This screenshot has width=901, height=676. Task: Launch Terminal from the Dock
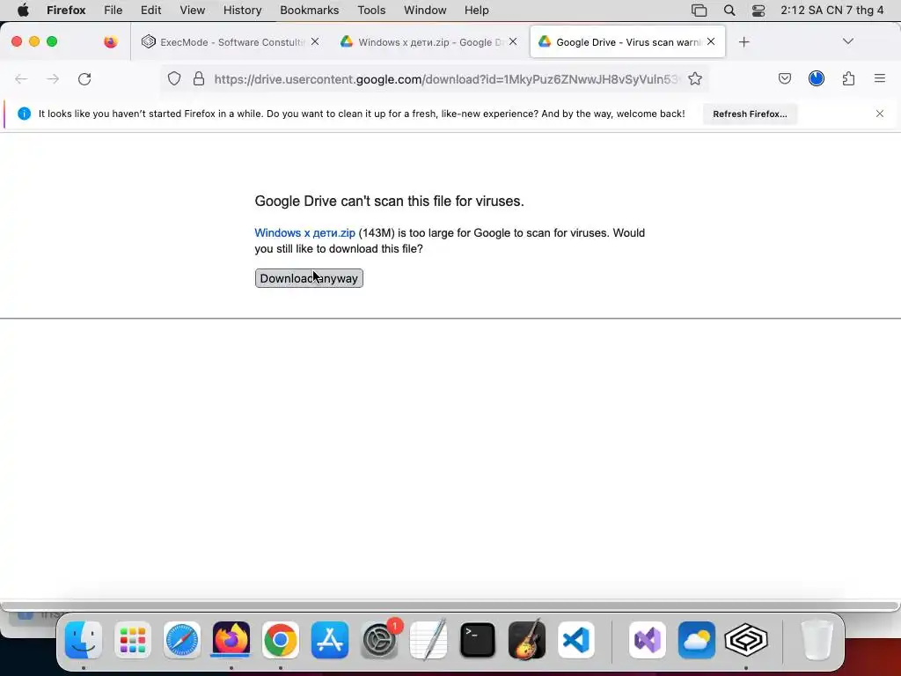(478, 640)
